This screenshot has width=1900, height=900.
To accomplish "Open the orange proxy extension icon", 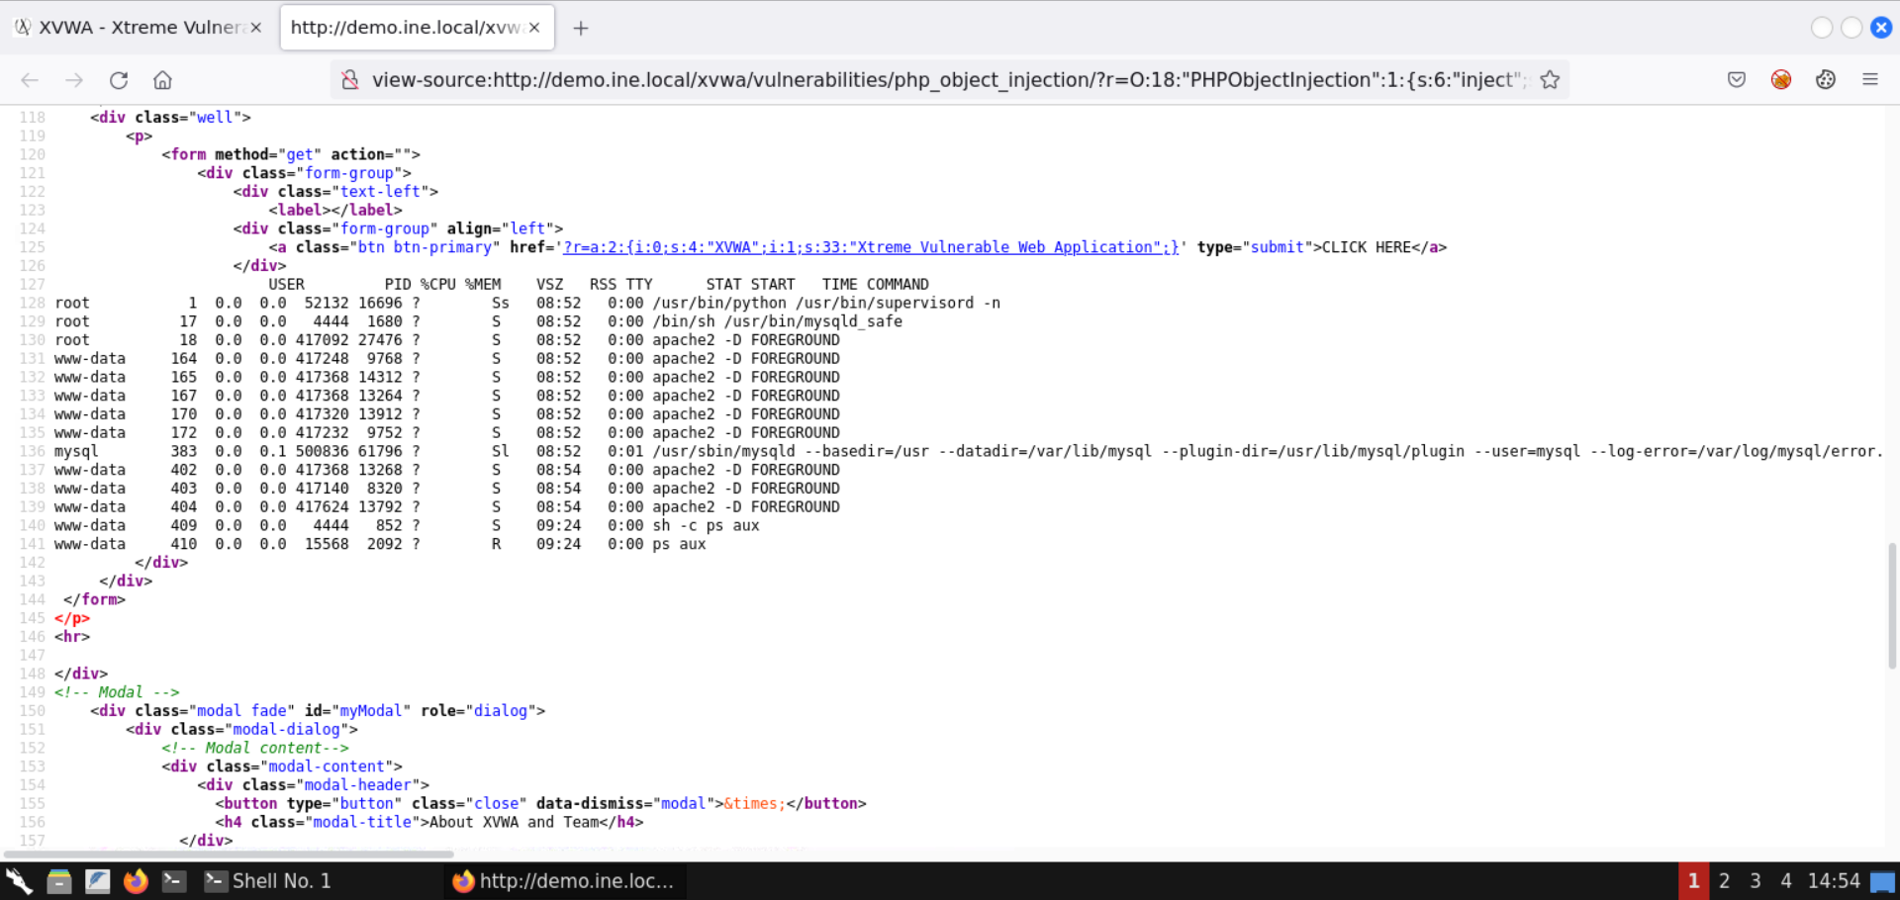I will coord(1781,80).
